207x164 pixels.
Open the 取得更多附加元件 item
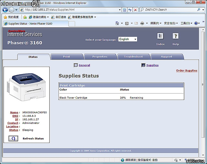pos(82,17)
